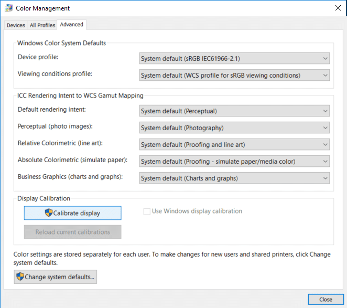Switch to the Devices tab
The height and width of the screenshot is (308, 347).
click(x=16, y=25)
